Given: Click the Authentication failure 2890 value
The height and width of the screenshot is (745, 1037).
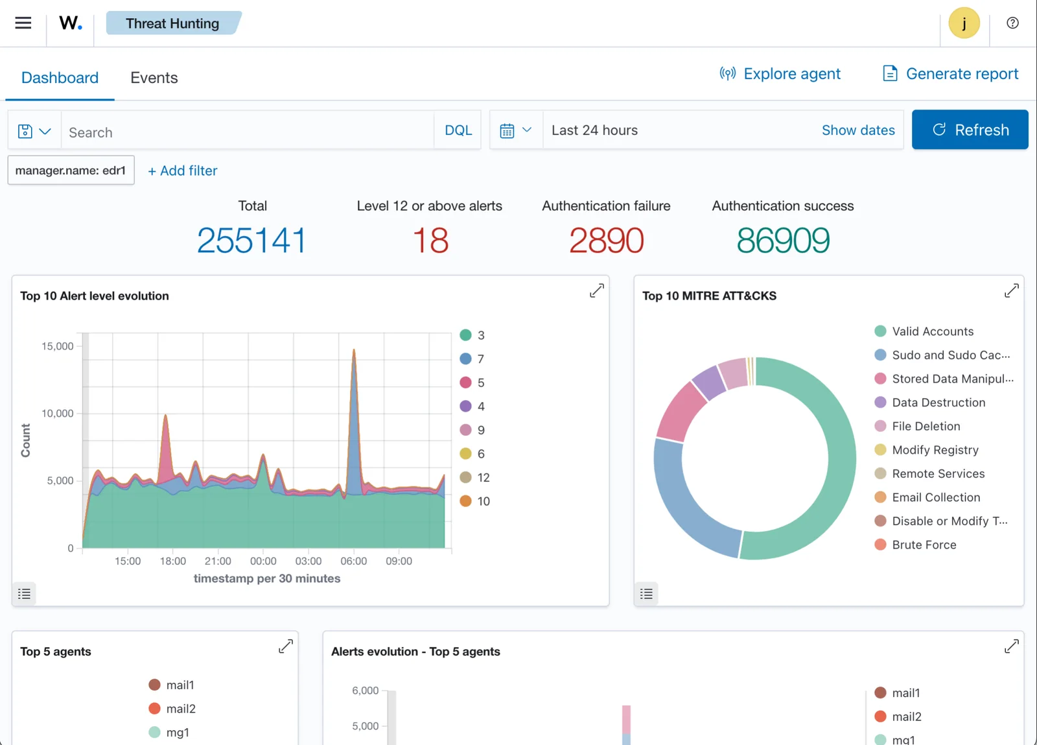Looking at the screenshot, I should [x=606, y=241].
